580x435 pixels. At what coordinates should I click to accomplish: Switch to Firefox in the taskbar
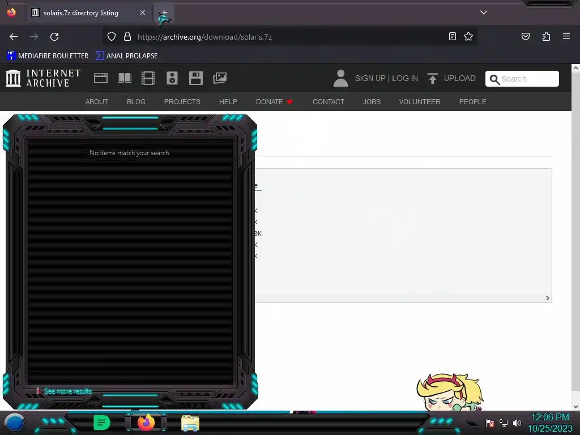pos(146,423)
